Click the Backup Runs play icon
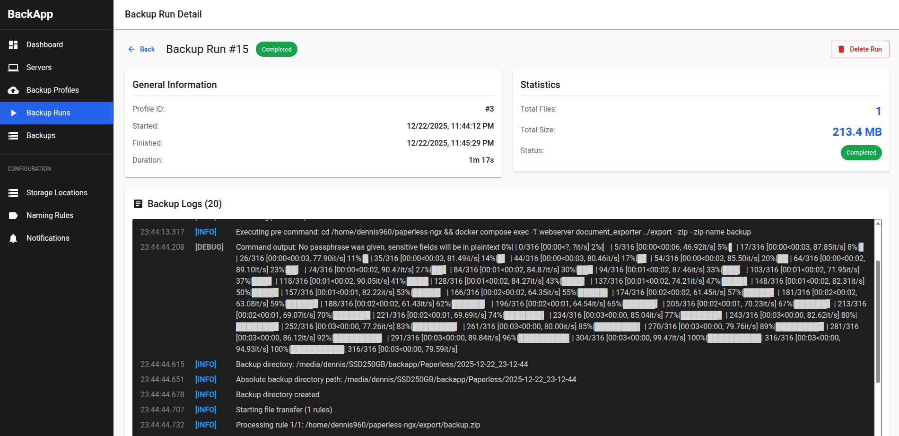 coord(14,113)
